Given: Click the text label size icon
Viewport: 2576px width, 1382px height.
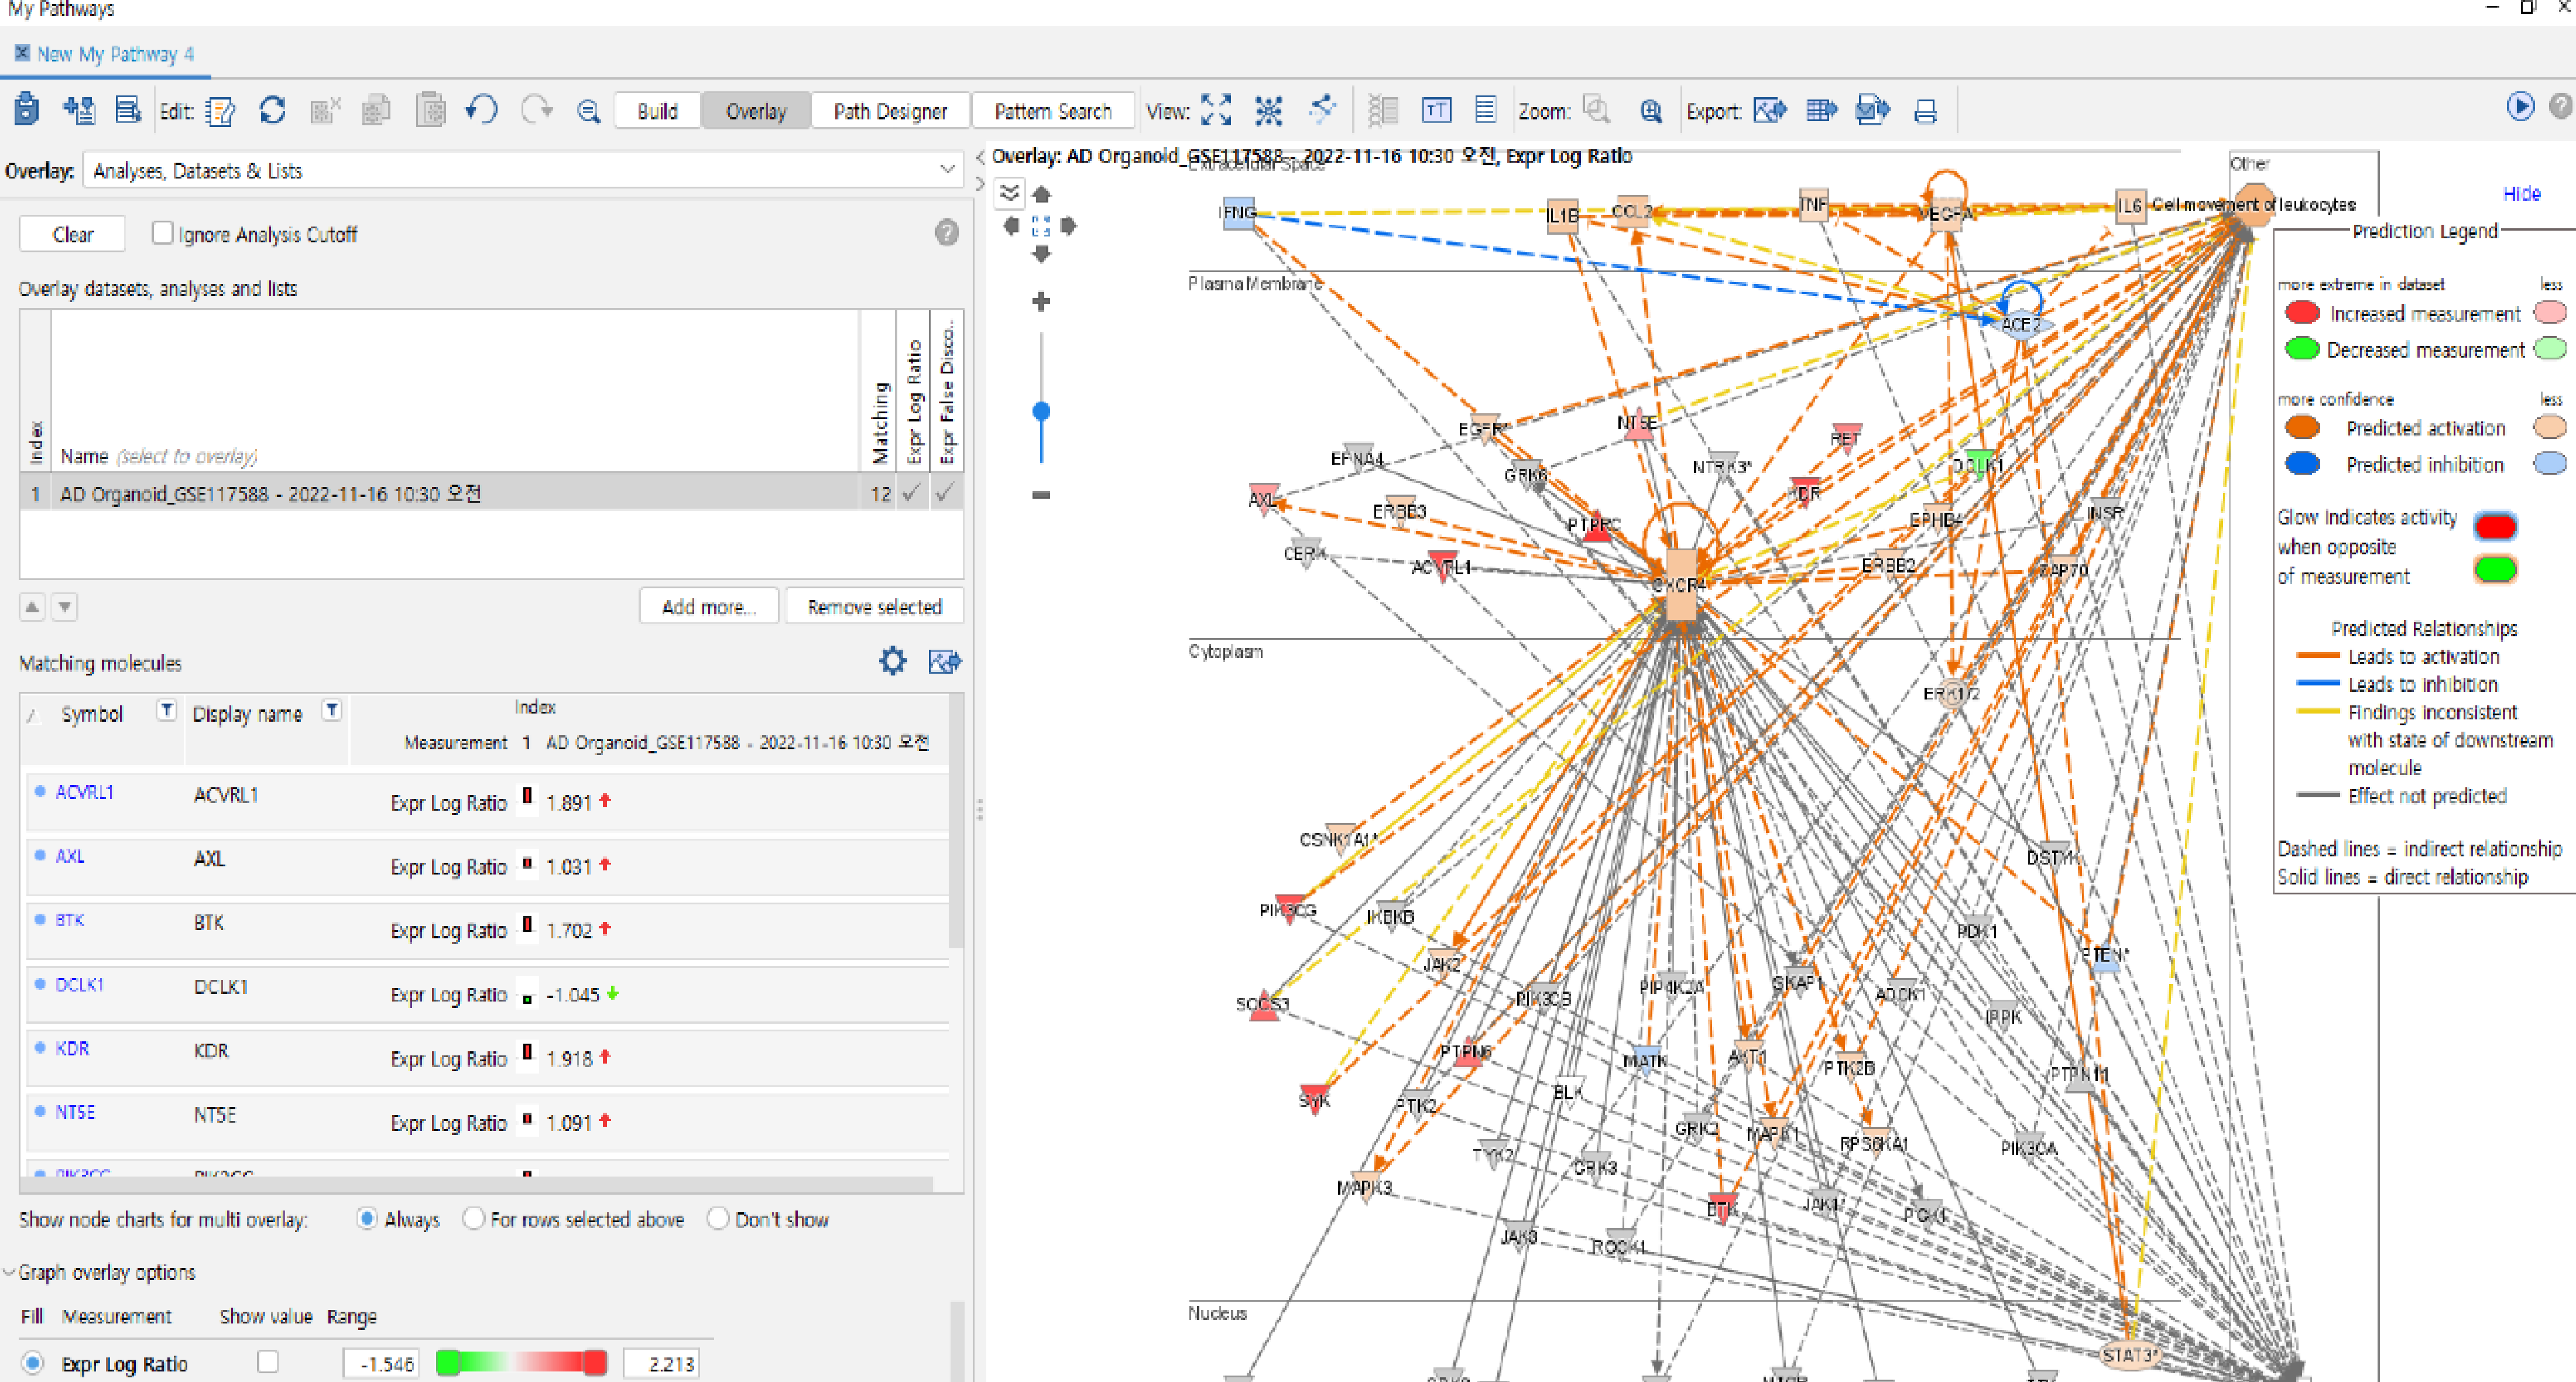Looking at the screenshot, I should 1436,110.
